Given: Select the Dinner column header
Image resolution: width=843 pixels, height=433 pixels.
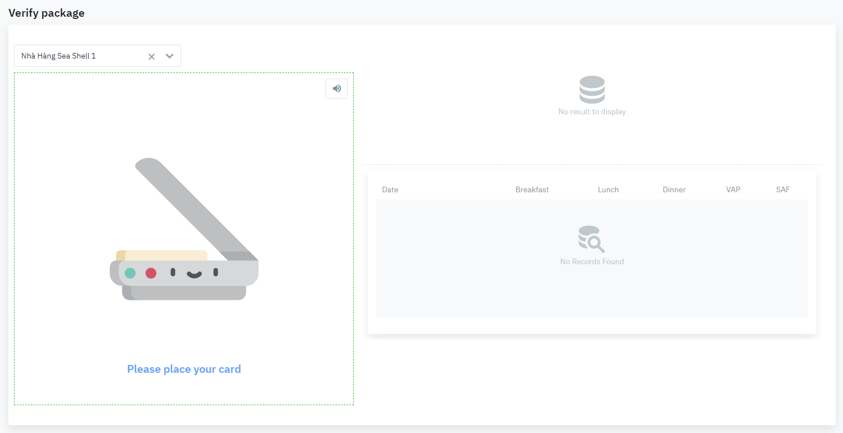Looking at the screenshot, I should click(674, 189).
